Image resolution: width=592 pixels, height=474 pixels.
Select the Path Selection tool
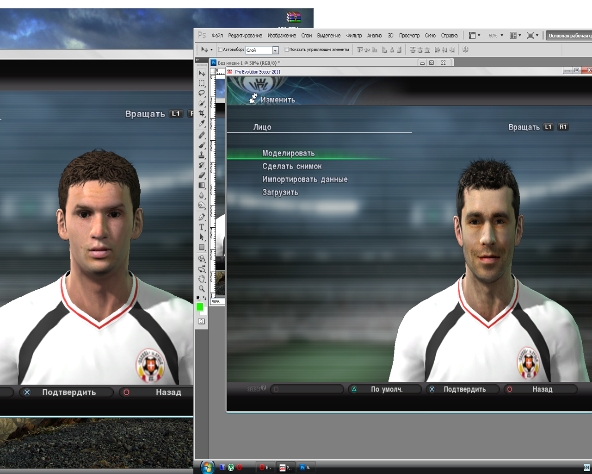click(202, 237)
